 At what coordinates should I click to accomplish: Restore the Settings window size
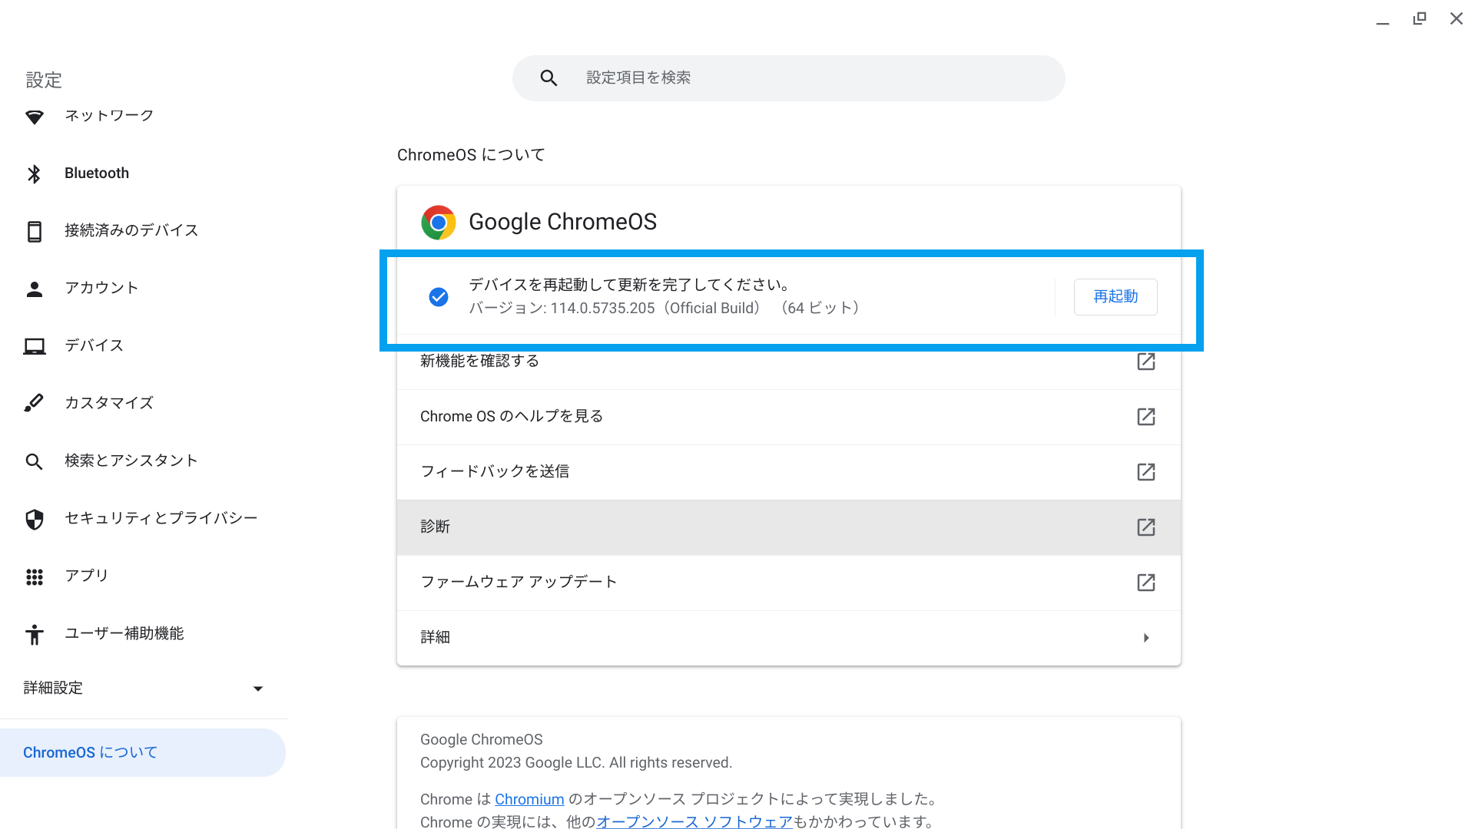pos(1420,18)
